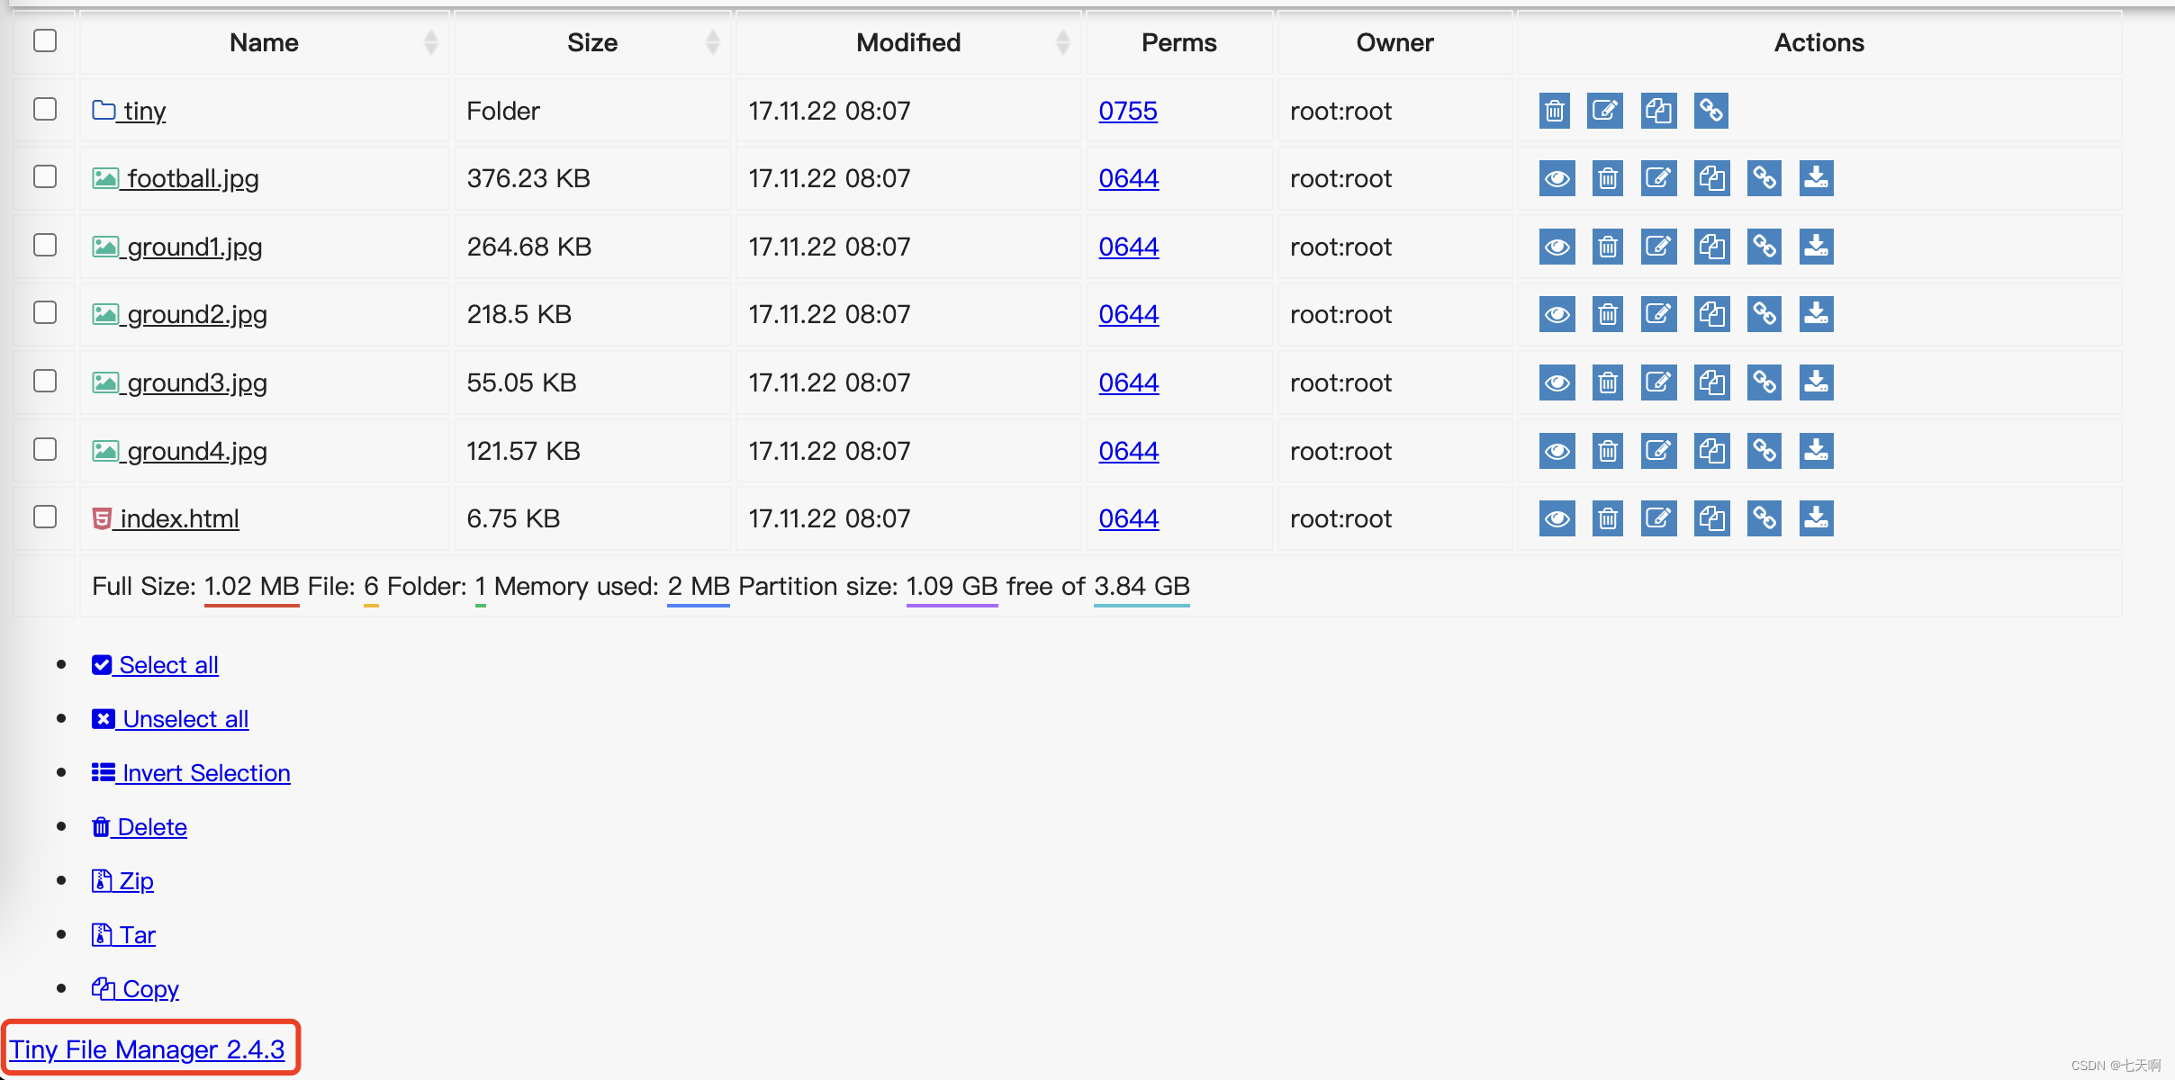Click Zip to archive selected files
The height and width of the screenshot is (1080, 2175).
point(122,881)
